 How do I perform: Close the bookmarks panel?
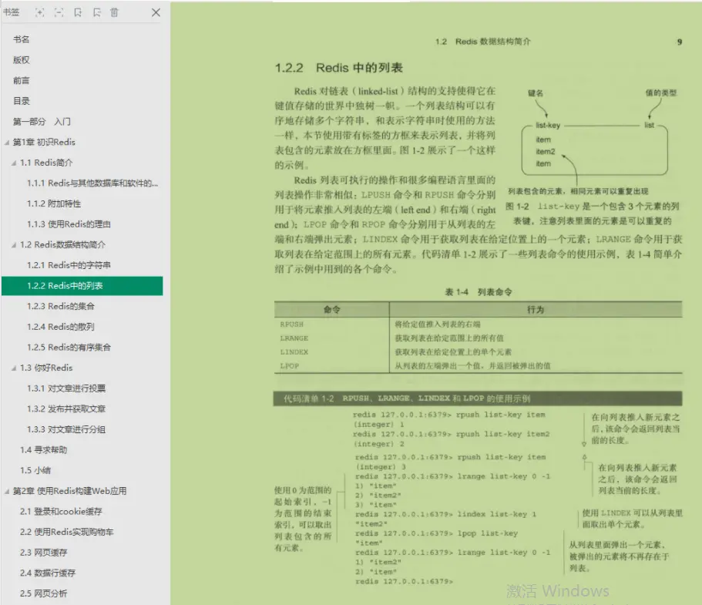[156, 12]
